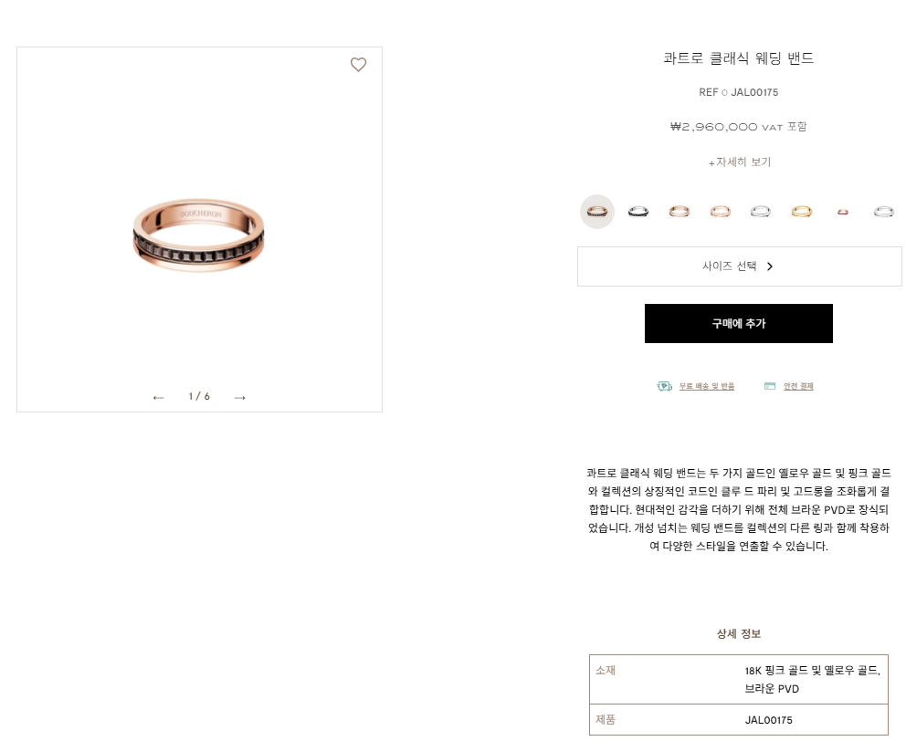
Task: Select the last silver ring variant
Action: (x=883, y=212)
